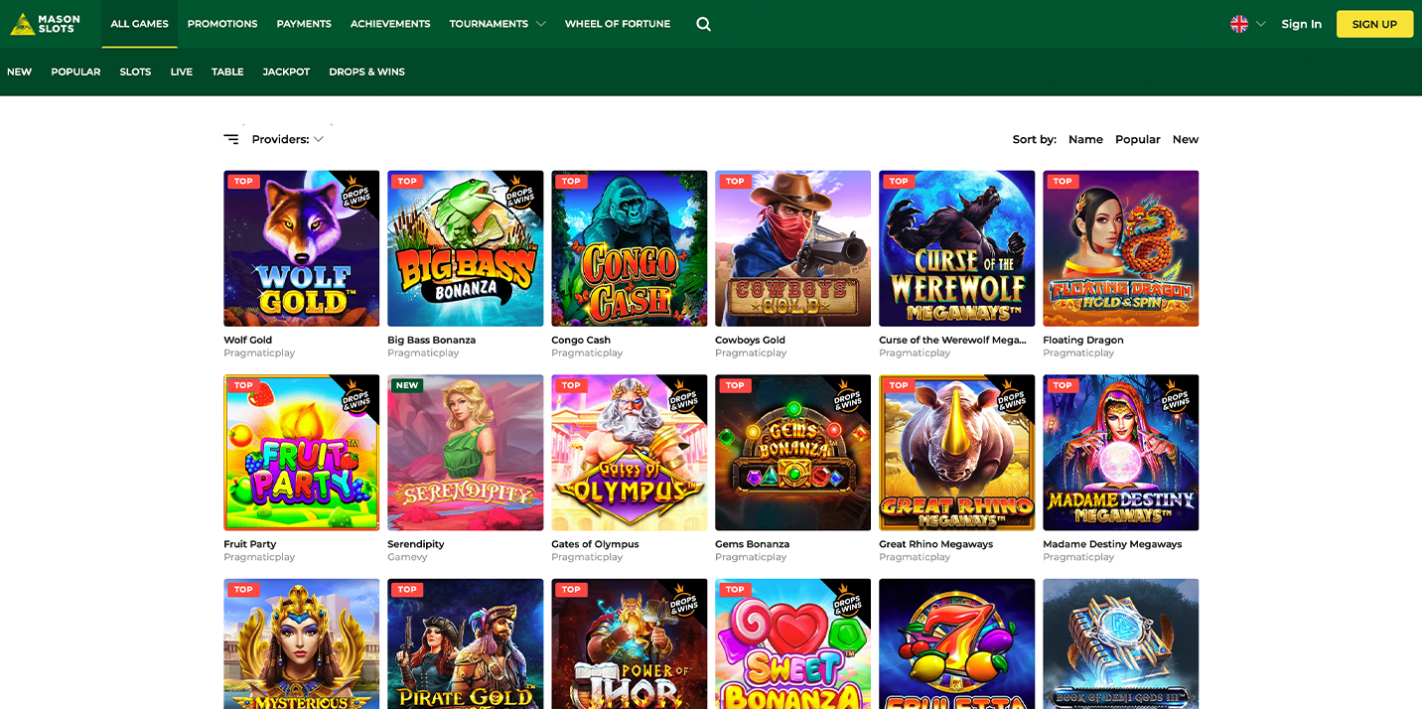This screenshot has width=1422, height=709.
Task: Open the Wolf Gold game thumbnail
Action: tap(301, 248)
